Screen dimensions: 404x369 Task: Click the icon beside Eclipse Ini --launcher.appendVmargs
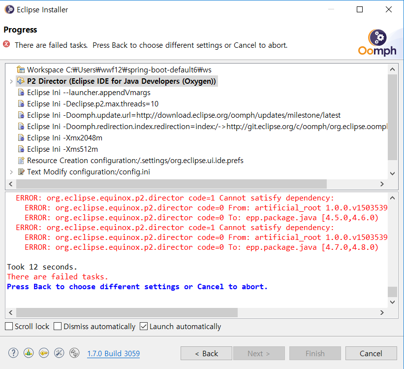(21, 93)
